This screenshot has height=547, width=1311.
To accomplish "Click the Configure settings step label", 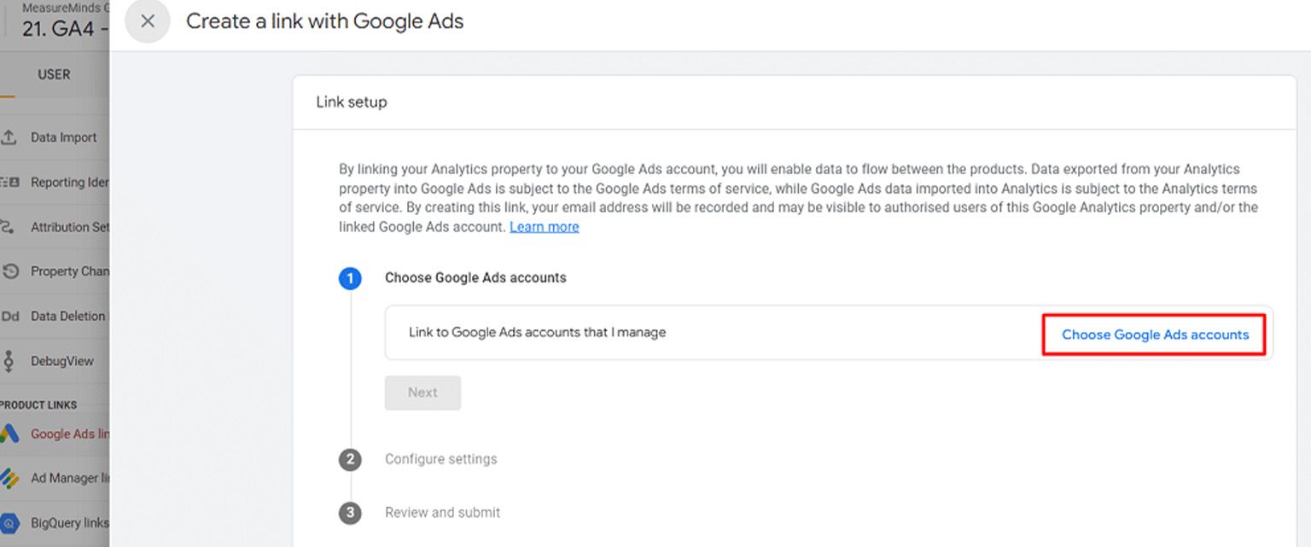I will pyautogui.click(x=440, y=459).
